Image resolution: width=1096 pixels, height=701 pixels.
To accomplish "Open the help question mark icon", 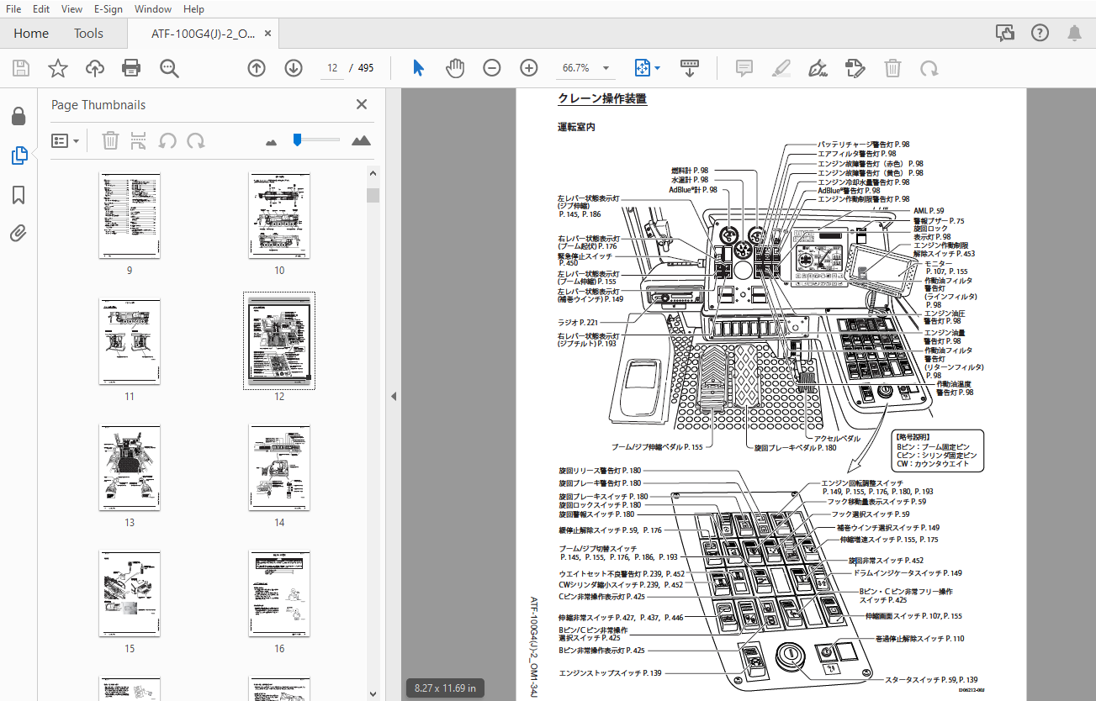I will [x=1040, y=33].
